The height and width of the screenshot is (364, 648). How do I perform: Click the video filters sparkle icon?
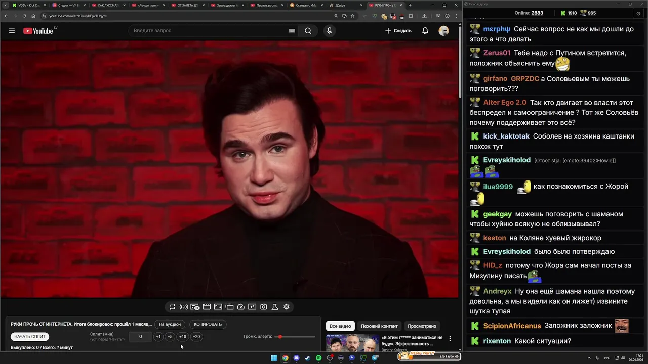pyautogui.click(x=252, y=307)
